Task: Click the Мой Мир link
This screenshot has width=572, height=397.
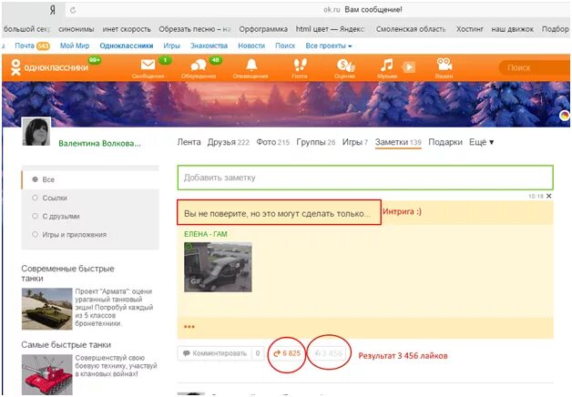Action: click(75, 46)
